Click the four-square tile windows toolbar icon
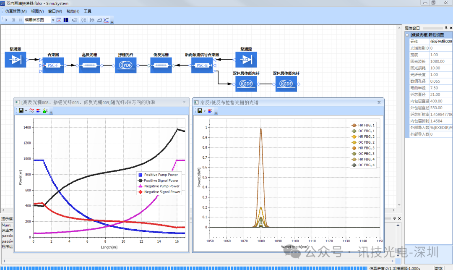This screenshot has width=453, height=270. (66, 20)
